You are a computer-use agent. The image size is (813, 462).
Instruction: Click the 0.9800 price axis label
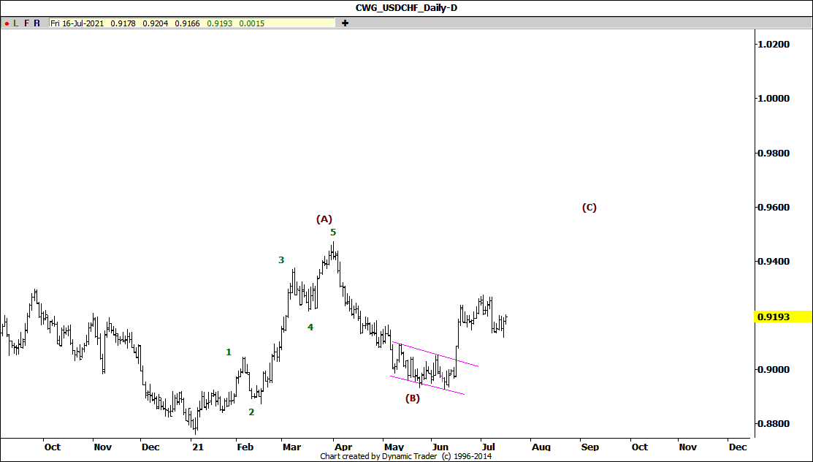coord(774,153)
